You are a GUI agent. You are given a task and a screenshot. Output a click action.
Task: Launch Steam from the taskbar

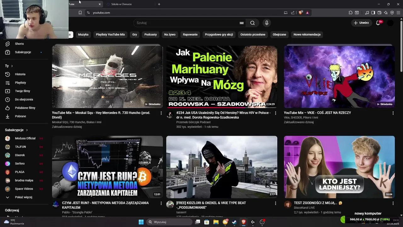click(234, 222)
